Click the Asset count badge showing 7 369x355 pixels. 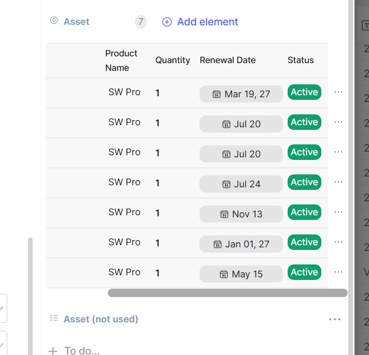[140, 22]
